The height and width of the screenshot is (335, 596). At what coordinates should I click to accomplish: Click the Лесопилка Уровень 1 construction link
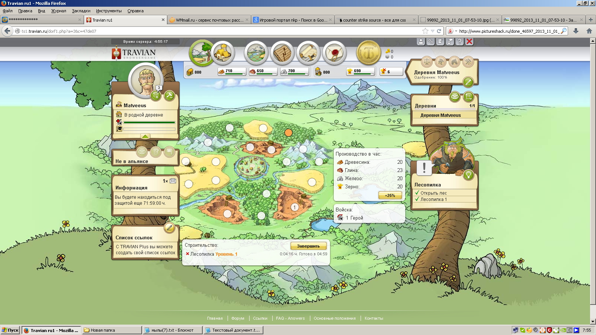pyautogui.click(x=214, y=254)
